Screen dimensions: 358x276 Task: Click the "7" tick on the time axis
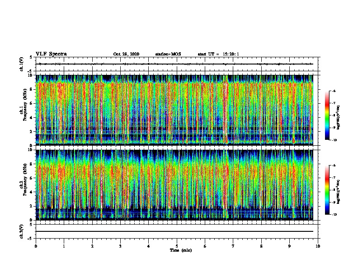233,246
